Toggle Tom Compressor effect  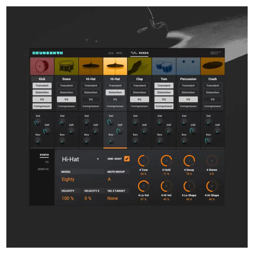[164, 106]
